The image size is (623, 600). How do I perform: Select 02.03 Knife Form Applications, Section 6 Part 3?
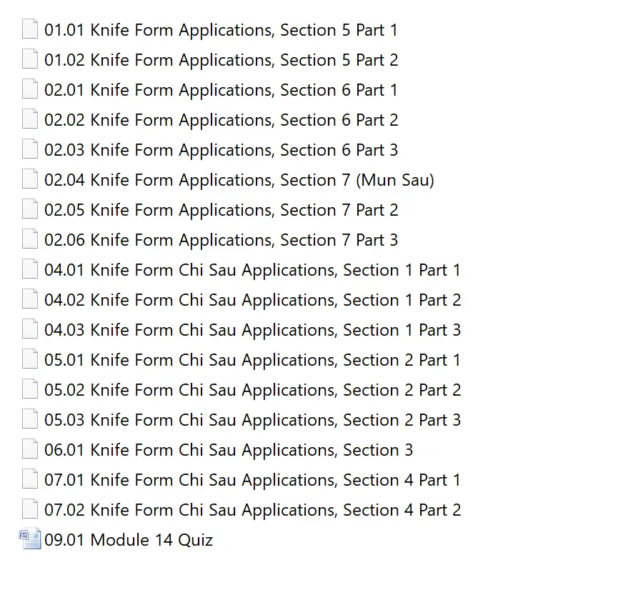[x=221, y=150]
